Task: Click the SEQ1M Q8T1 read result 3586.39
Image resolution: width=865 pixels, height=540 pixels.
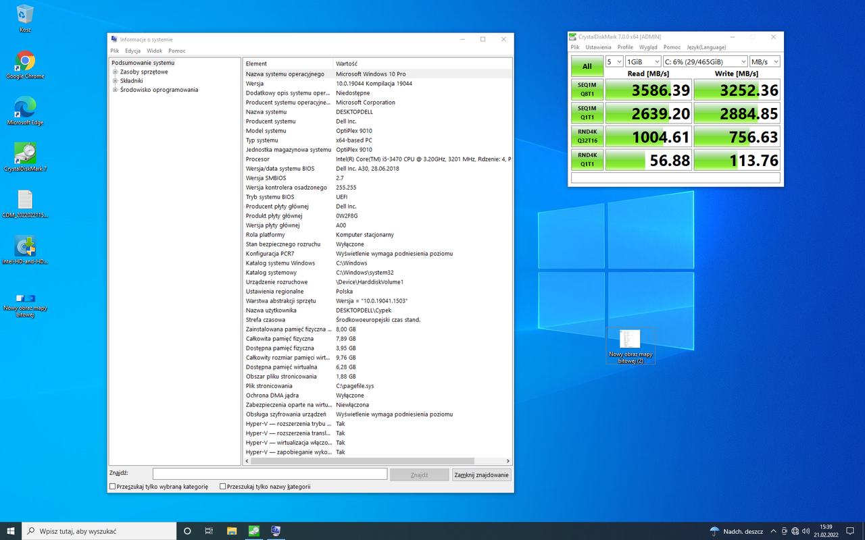Action: (x=649, y=90)
